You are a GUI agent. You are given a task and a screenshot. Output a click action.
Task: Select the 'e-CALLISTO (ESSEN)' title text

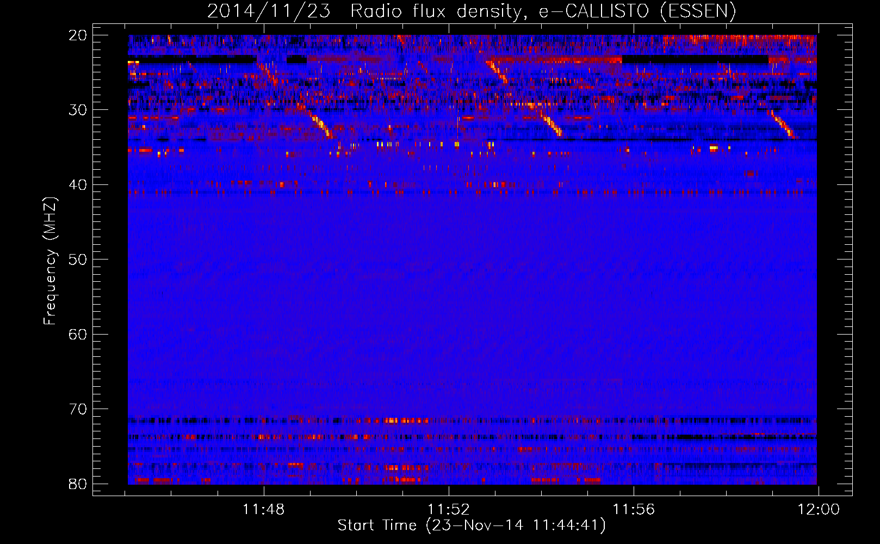click(637, 11)
